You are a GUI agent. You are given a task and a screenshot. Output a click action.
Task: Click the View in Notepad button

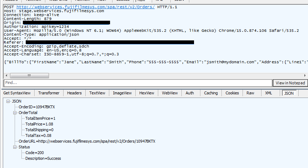pyautogui.click(x=290, y=83)
